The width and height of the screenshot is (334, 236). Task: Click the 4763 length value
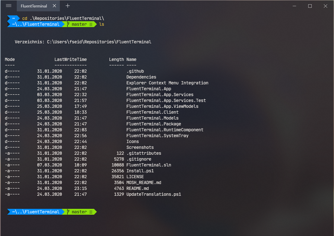tap(119, 188)
